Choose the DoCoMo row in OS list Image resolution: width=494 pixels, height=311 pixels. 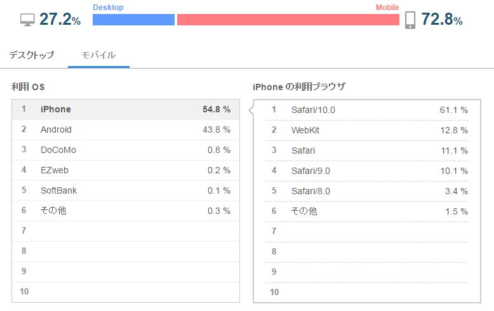click(126, 150)
